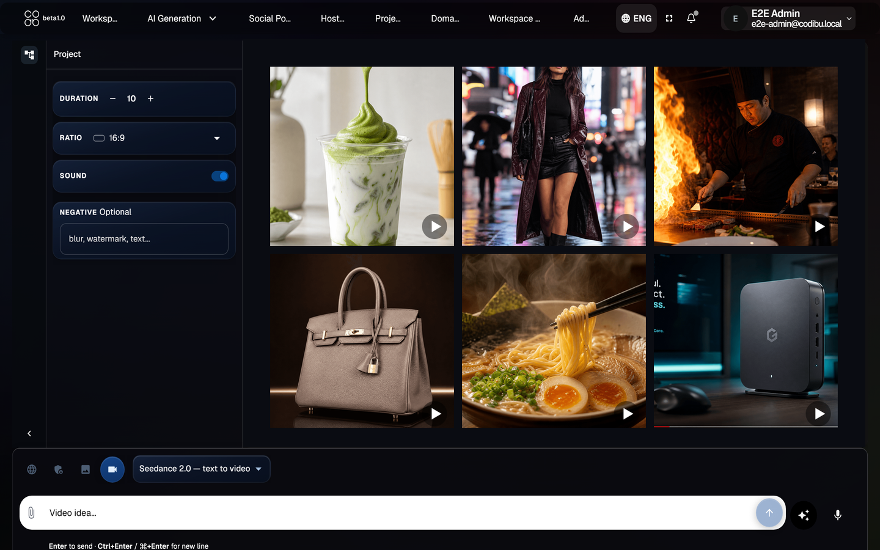Image resolution: width=880 pixels, height=550 pixels.
Task: Open the Proje… menu item
Action: pos(388,18)
